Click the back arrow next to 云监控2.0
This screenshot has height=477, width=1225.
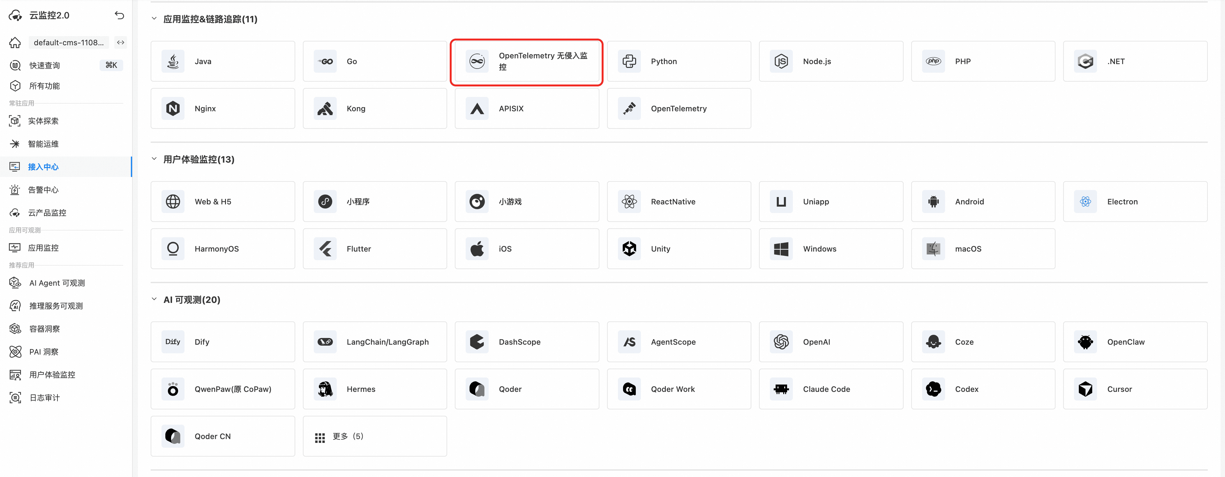point(119,15)
